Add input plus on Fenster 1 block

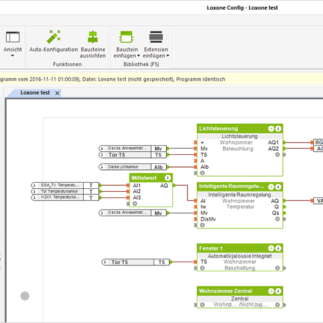coord(202,268)
